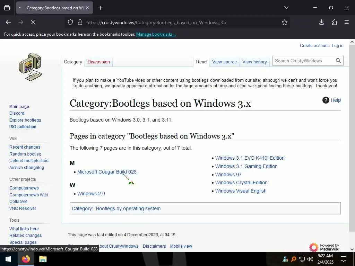Open tracking protection shield icon

pos(70,23)
